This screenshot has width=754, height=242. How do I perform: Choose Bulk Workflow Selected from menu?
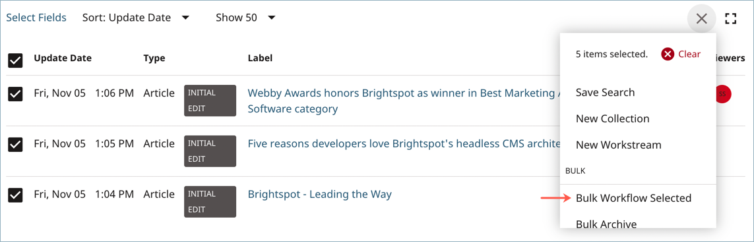[633, 198]
